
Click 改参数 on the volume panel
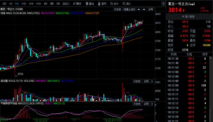point(137,81)
